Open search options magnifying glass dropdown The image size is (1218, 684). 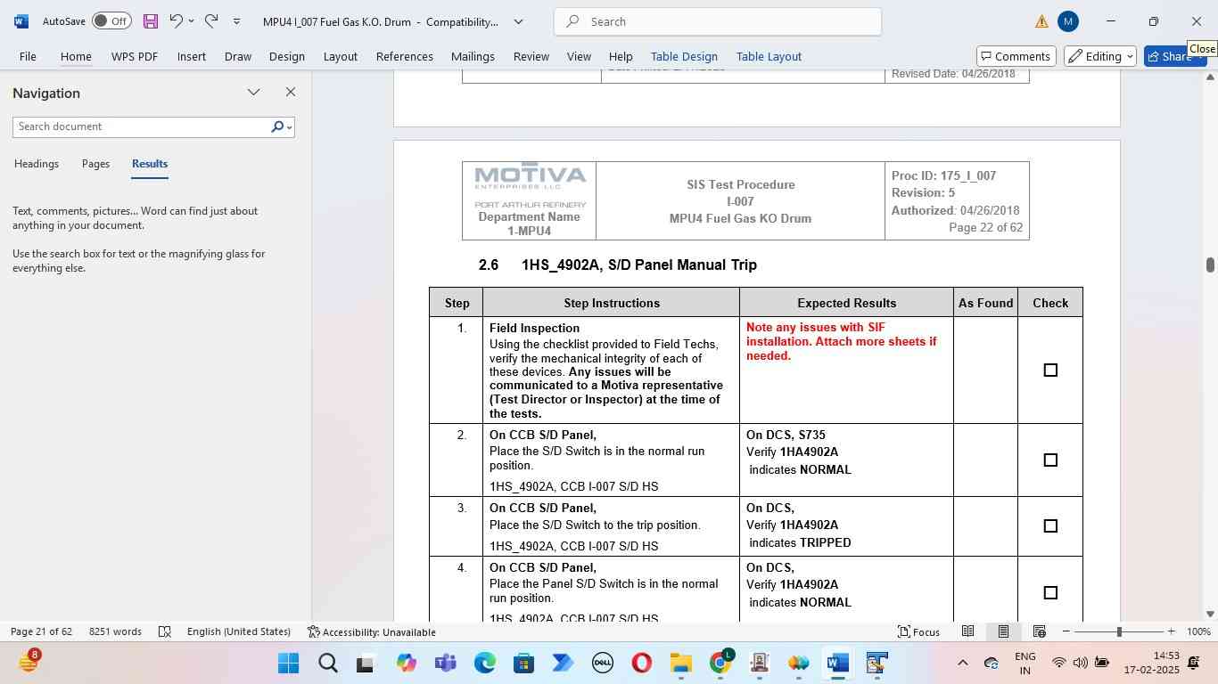pyautogui.click(x=281, y=126)
